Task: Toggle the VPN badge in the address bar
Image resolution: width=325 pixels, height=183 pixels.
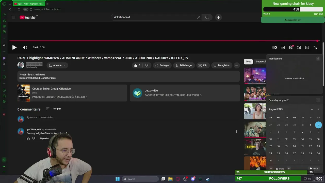Action: coord(26,9)
